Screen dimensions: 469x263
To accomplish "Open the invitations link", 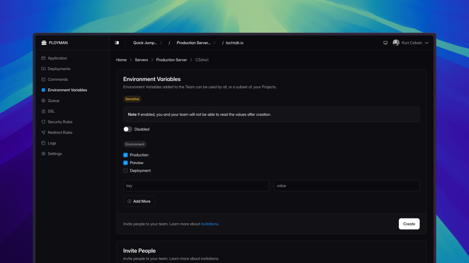I will point(210,224).
